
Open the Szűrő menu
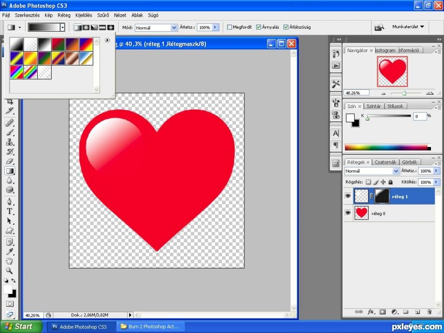103,15
